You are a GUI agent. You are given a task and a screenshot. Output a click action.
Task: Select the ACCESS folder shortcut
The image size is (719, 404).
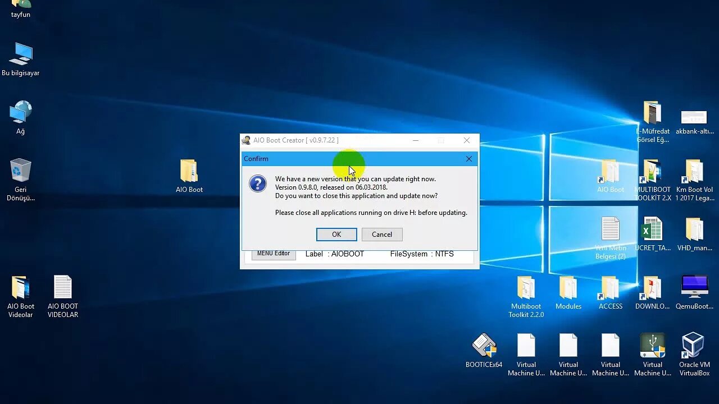(611, 293)
